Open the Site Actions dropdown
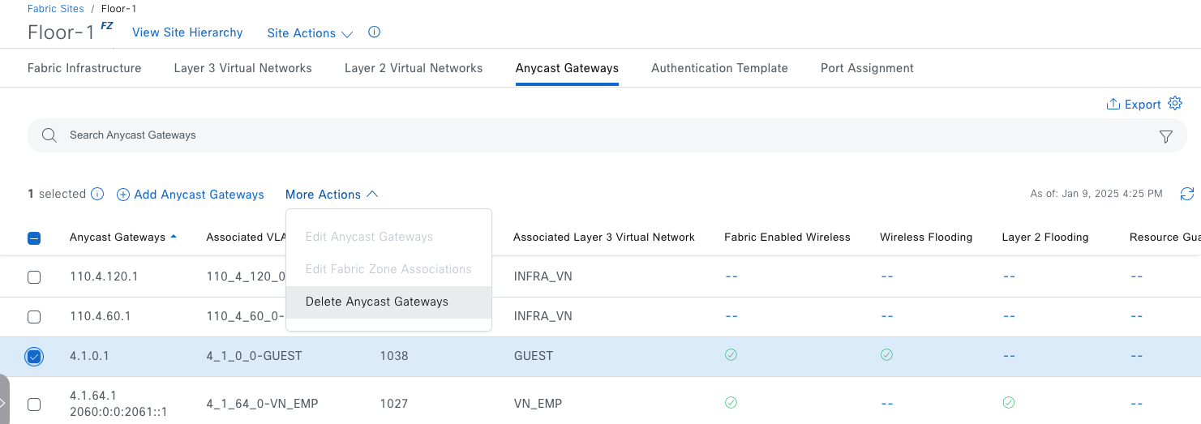Viewport: 1201px width, 424px height. [310, 33]
